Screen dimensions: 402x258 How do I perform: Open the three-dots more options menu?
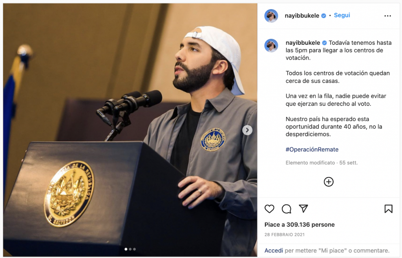387,16
